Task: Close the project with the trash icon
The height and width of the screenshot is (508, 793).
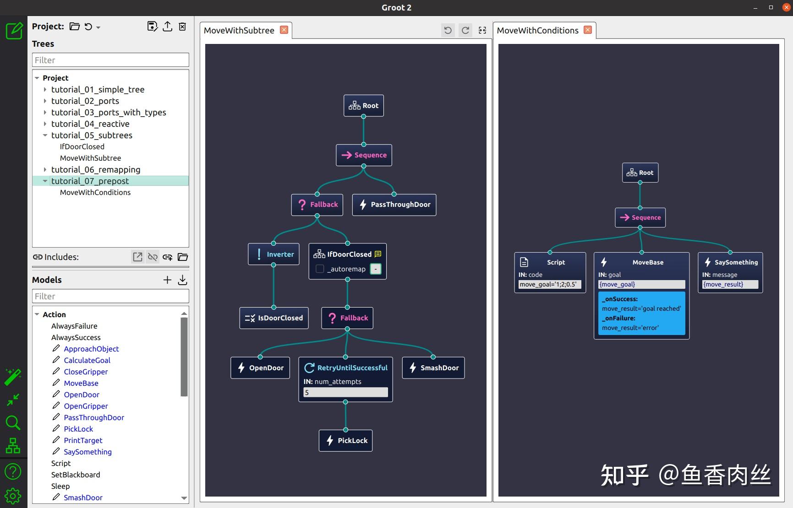Action: pos(182,26)
